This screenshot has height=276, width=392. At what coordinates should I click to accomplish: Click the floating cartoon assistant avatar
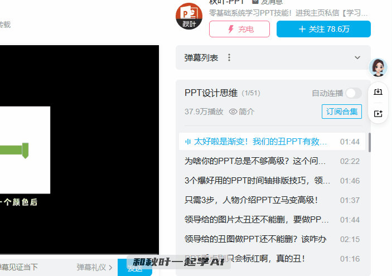click(x=379, y=68)
